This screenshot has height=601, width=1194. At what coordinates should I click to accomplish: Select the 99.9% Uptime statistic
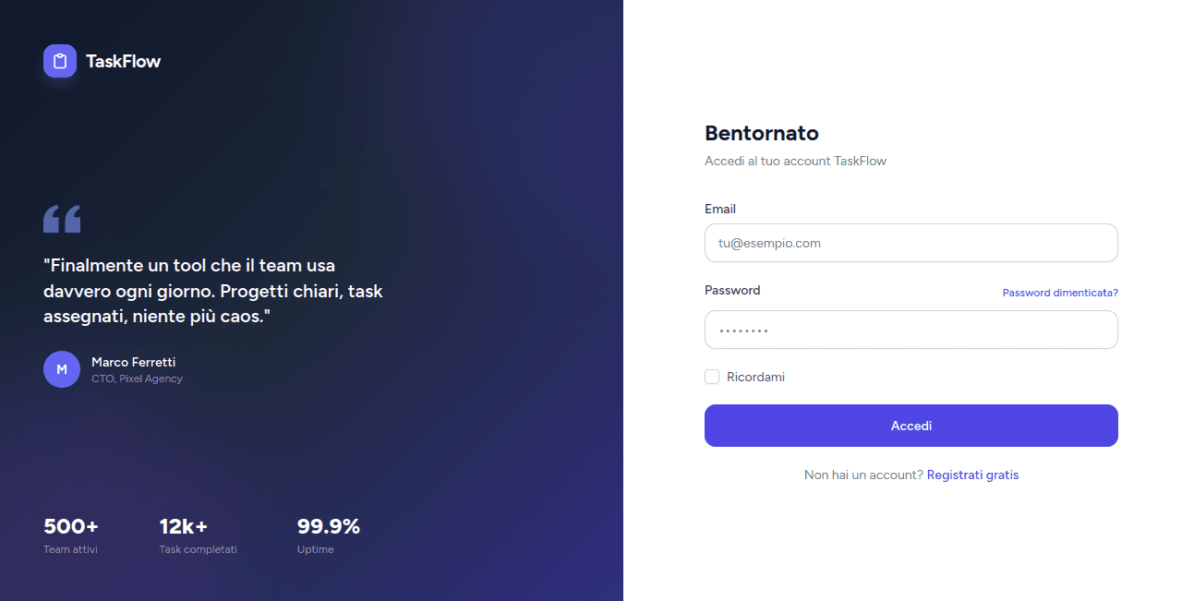pos(328,536)
